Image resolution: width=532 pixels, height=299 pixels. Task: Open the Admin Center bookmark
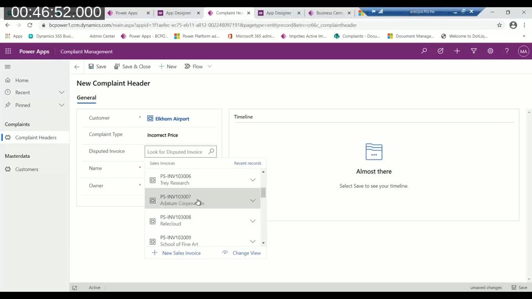coord(102,36)
